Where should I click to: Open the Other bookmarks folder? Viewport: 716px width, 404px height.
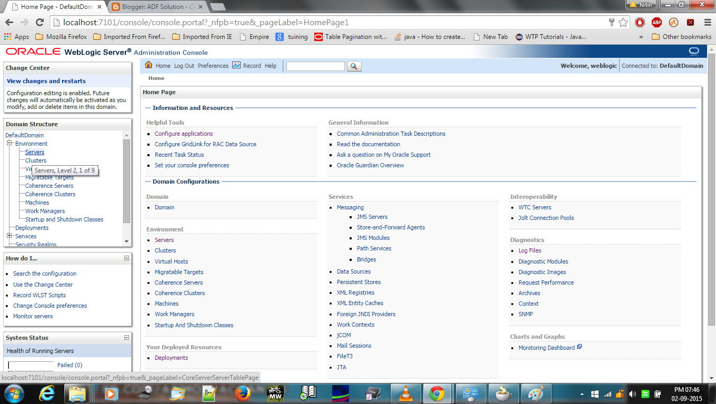point(681,37)
